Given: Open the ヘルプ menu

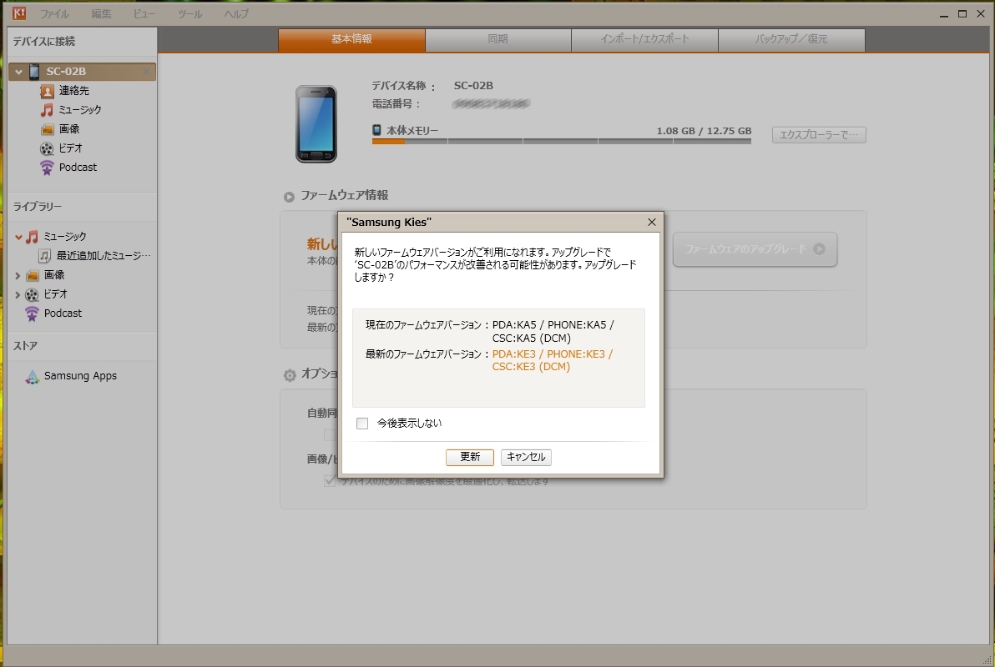Looking at the screenshot, I should coord(237,13).
